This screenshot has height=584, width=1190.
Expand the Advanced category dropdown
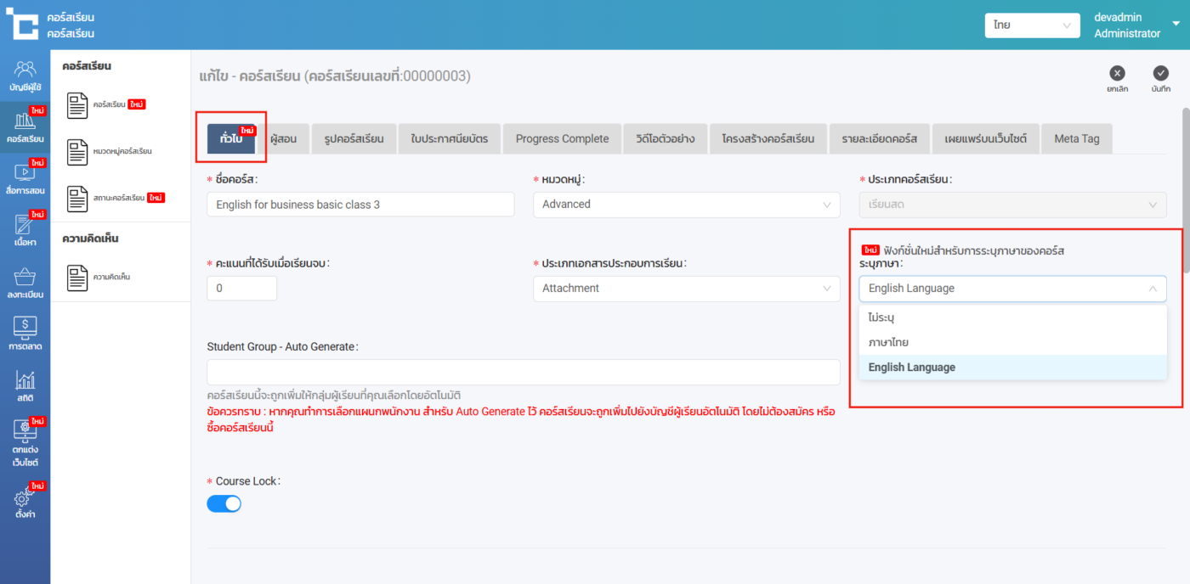point(686,205)
